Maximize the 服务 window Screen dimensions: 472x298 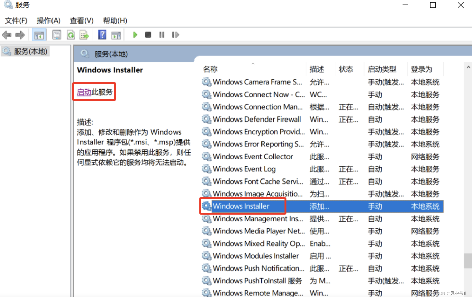click(x=433, y=5)
